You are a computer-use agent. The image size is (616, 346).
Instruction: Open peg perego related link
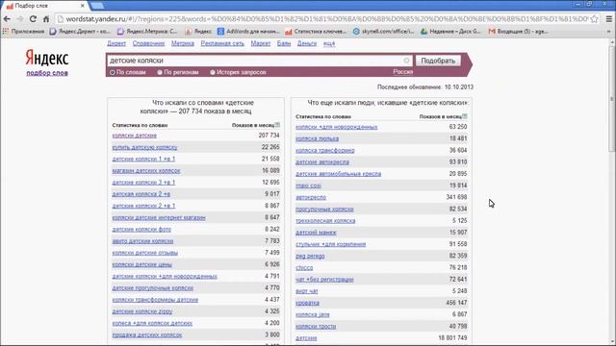(x=310, y=257)
